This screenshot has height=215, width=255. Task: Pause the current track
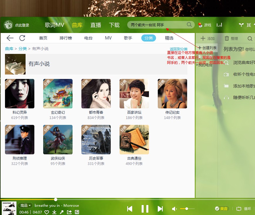(x=145, y=209)
